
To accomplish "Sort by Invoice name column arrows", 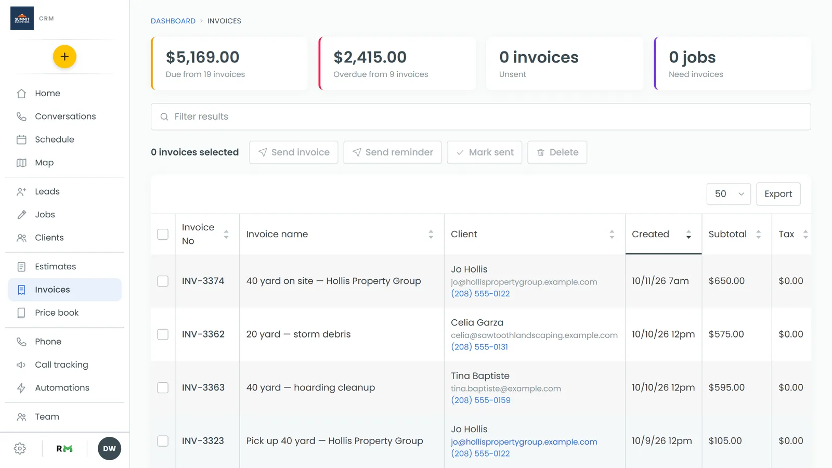I will (431, 235).
